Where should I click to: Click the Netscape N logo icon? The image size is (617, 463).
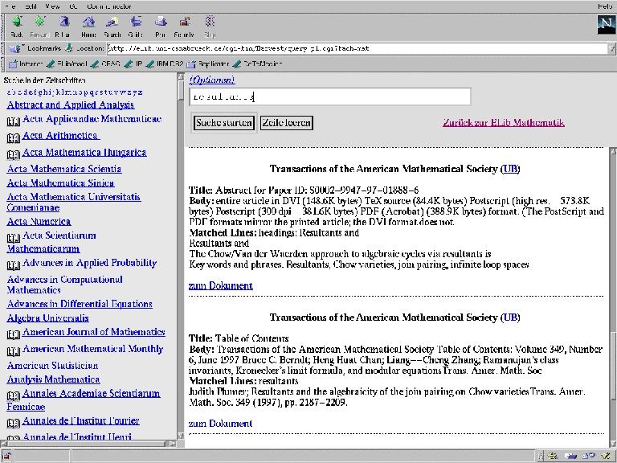[607, 25]
